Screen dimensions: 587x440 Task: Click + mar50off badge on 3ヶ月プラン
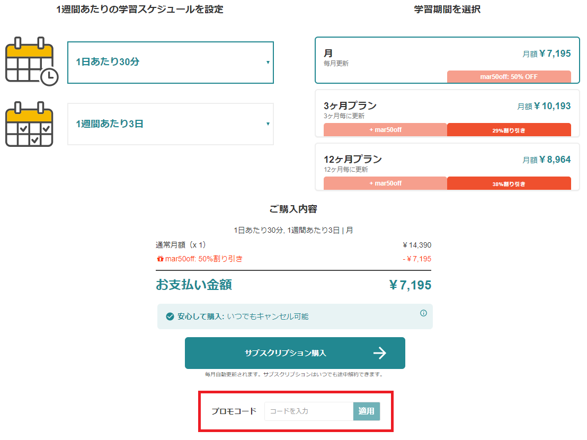tap(385, 130)
